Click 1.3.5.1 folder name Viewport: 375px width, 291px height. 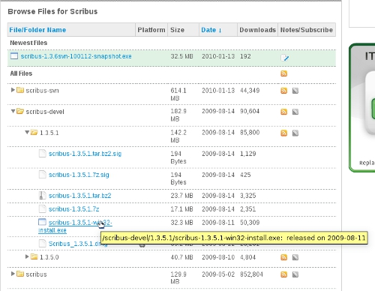pos(49,133)
